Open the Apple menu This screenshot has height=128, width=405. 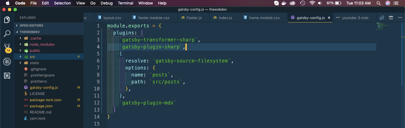7,3
